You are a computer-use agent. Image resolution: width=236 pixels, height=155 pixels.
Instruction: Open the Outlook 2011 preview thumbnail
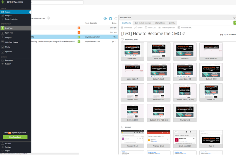211,93
